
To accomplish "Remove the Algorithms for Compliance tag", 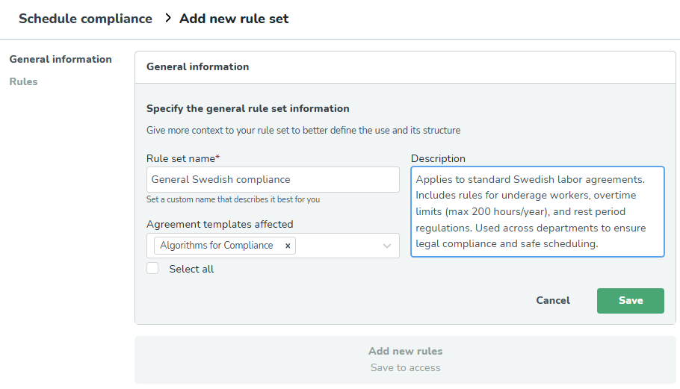I will pyautogui.click(x=288, y=246).
